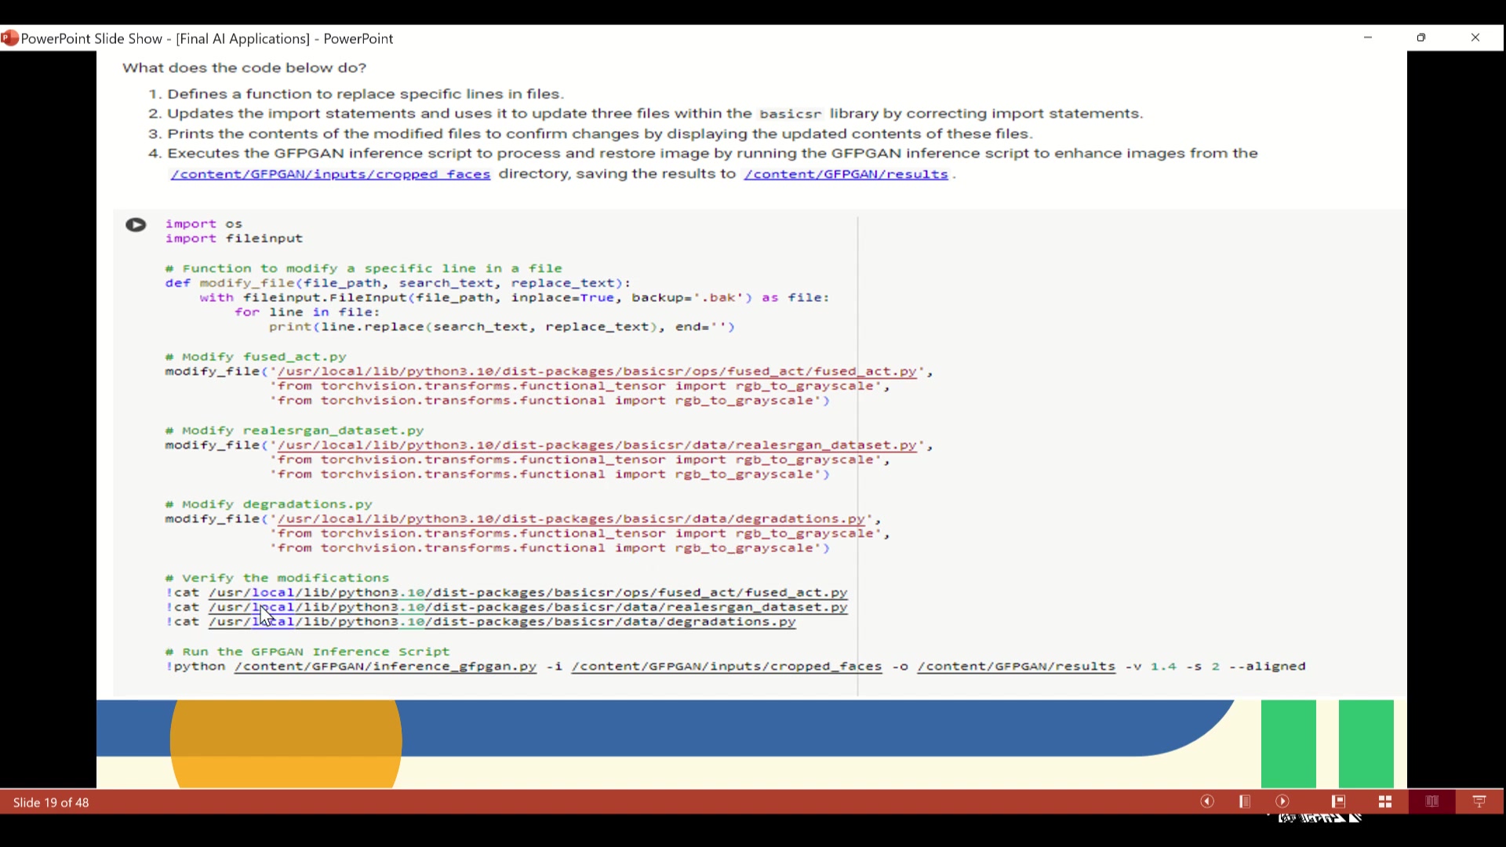Click the PowerPoint app icon in title bar
The height and width of the screenshot is (847, 1506).
[x=10, y=38]
